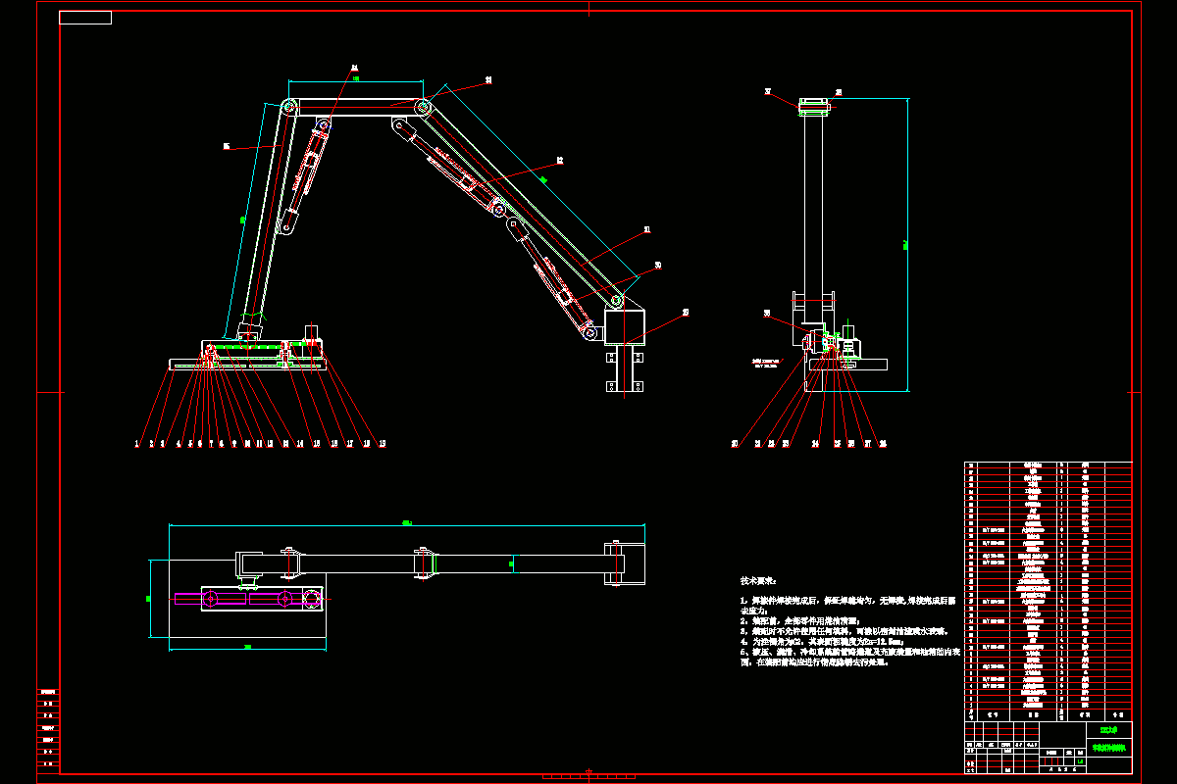Select part balloon number 19
This screenshot has height=784, width=1177.
(383, 444)
